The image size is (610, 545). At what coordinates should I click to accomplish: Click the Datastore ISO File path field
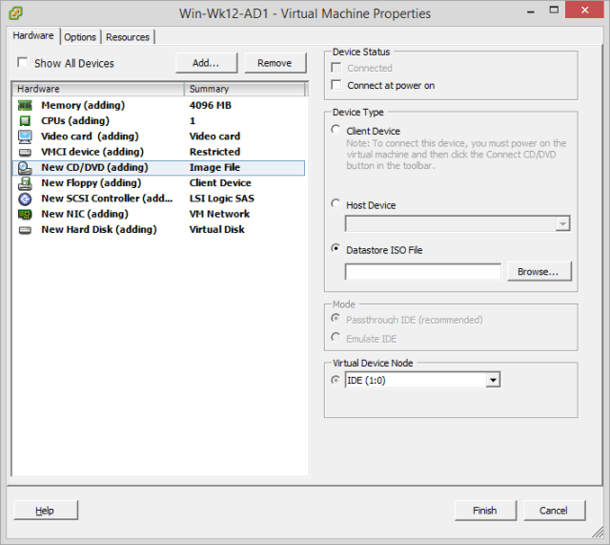click(423, 271)
